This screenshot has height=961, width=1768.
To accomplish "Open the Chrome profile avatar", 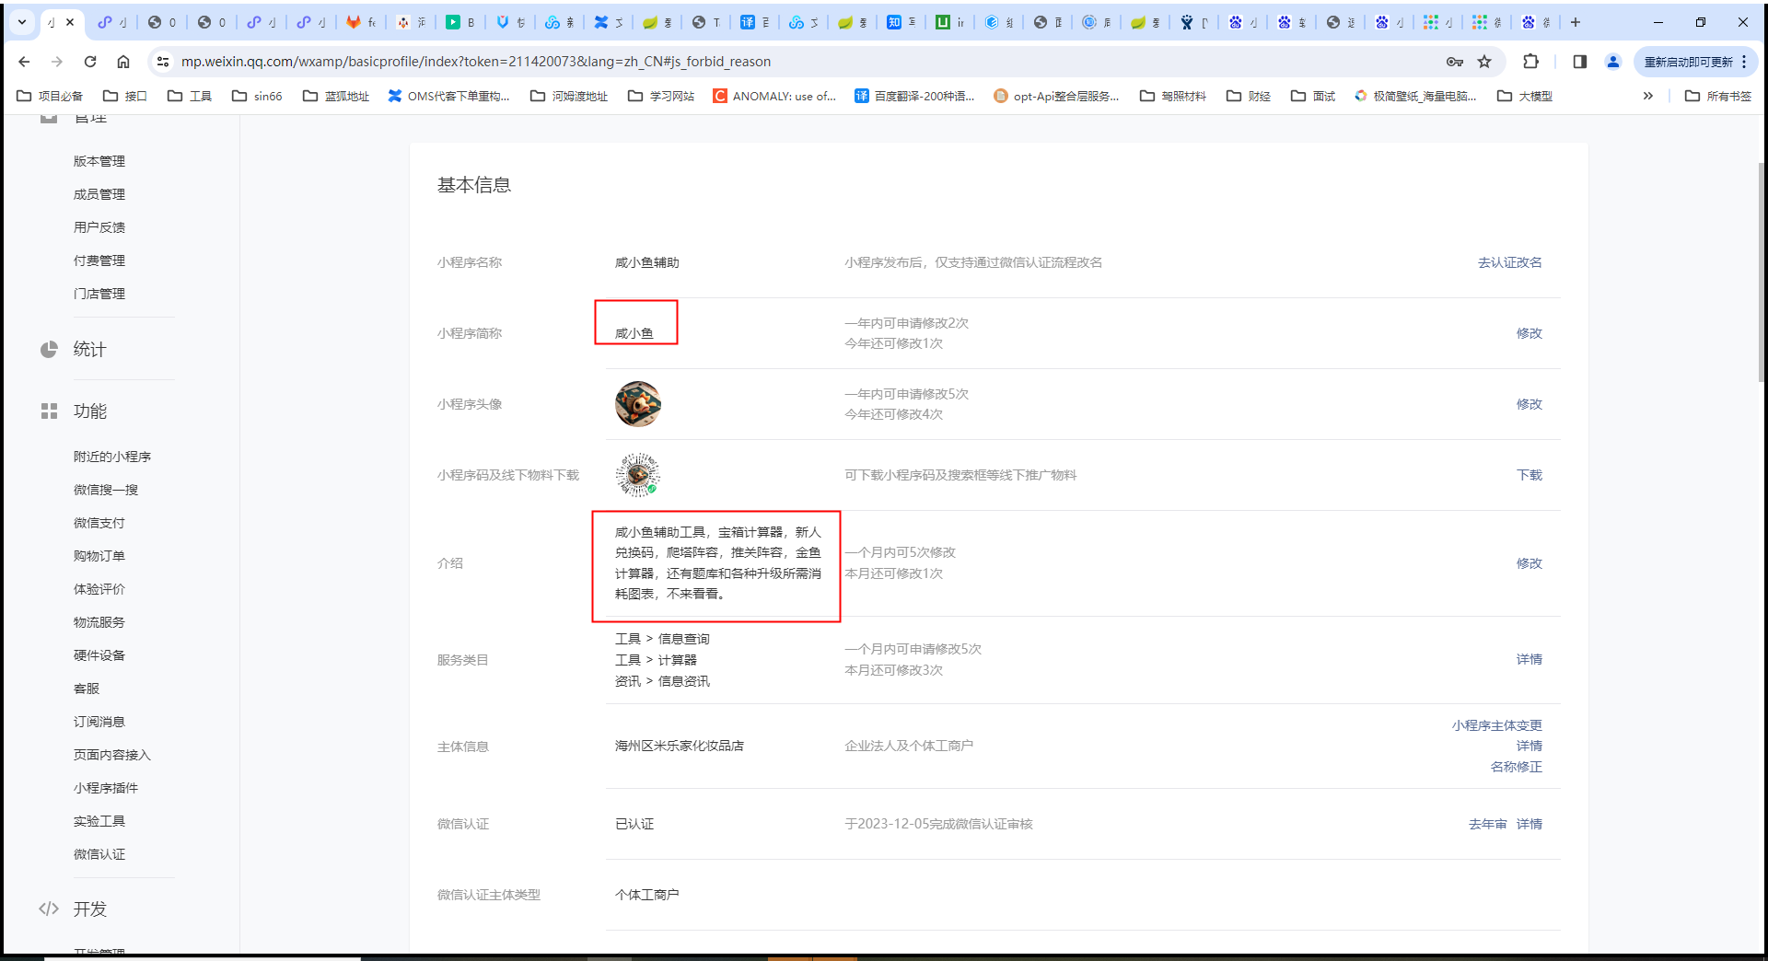I will (1613, 62).
